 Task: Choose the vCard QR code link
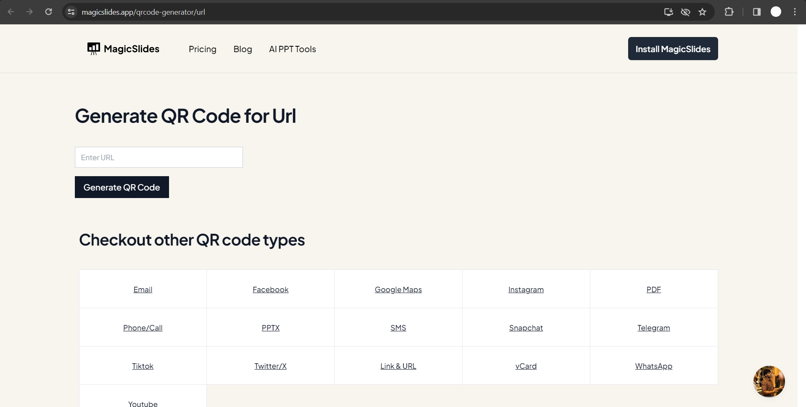[526, 366]
